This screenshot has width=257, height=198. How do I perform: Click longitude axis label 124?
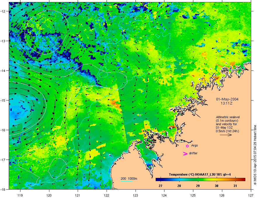[x=164, y=195]
